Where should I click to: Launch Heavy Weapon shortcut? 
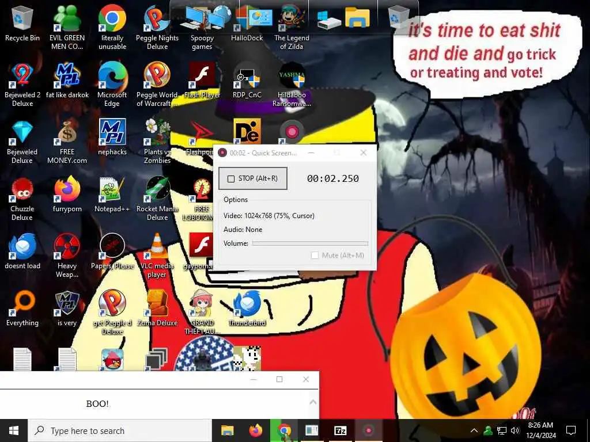point(67,256)
